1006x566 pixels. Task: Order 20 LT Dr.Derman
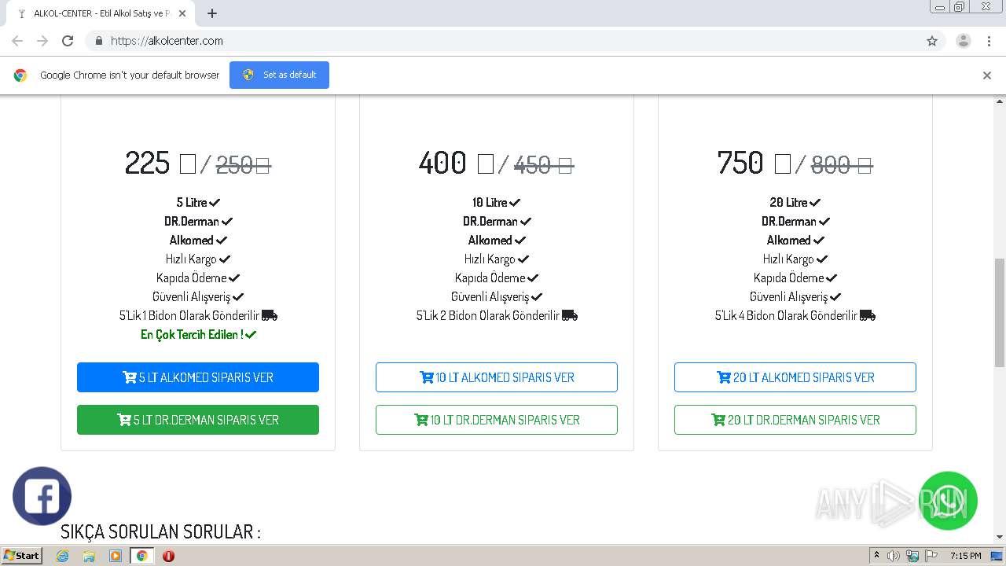[795, 420]
